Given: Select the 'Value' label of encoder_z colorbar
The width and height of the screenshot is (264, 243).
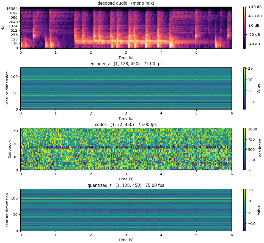Looking at the screenshot, I should 258,89.
